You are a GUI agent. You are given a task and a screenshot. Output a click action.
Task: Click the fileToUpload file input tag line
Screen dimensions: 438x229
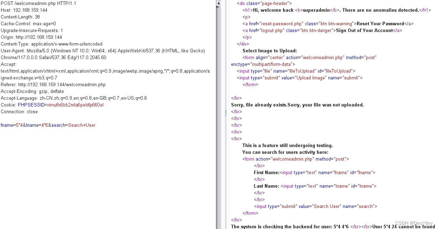click(296, 71)
